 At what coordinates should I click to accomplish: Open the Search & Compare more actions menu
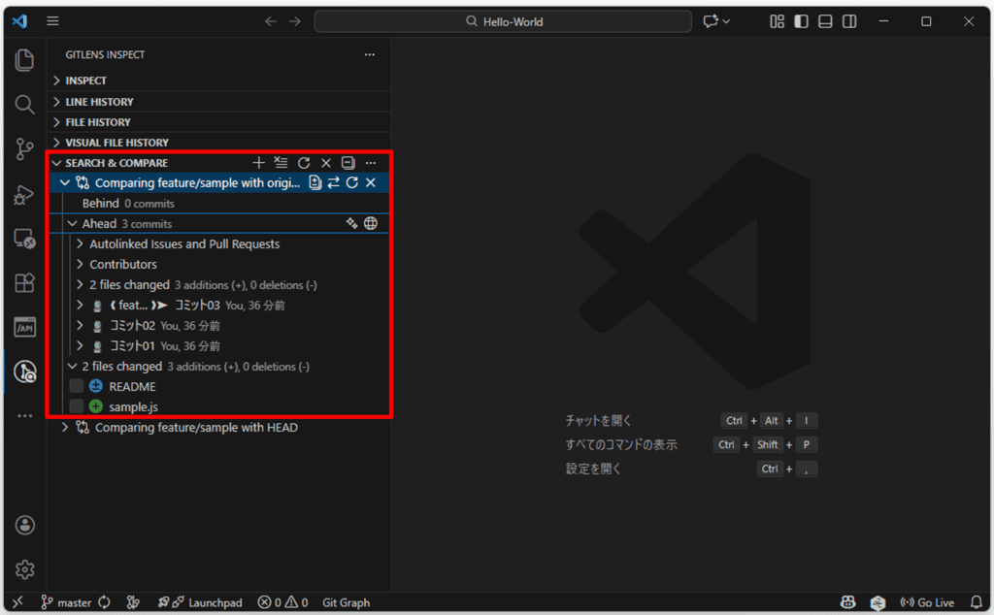click(x=370, y=163)
